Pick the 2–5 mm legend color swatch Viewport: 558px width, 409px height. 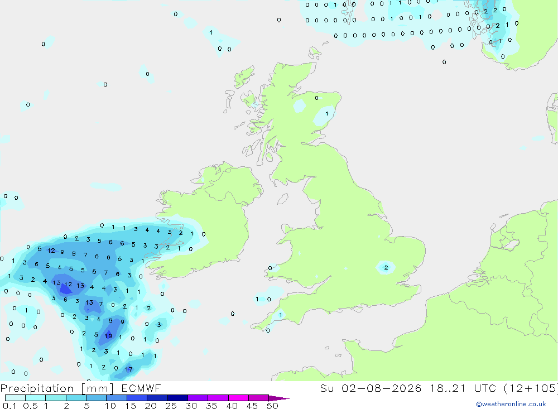76,398
